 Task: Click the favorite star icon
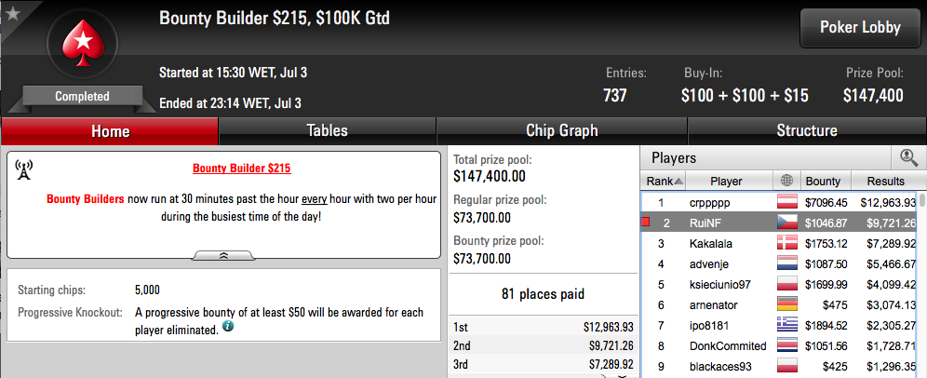(x=12, y=13)
